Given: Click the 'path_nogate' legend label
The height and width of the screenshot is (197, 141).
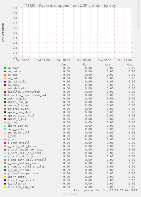Looking at the screenshot, I should point(17,99).
